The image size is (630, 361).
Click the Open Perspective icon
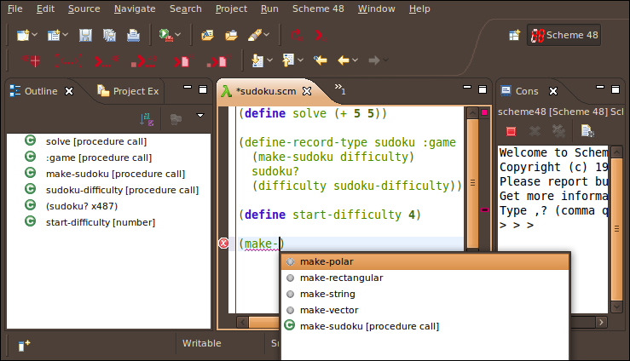pyautogui.click(x=515, y=35)
